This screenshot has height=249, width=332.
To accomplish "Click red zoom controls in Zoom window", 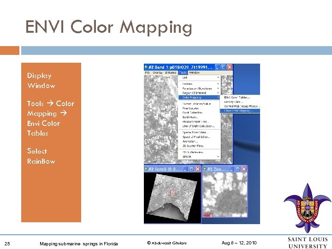I will [208, 215].
